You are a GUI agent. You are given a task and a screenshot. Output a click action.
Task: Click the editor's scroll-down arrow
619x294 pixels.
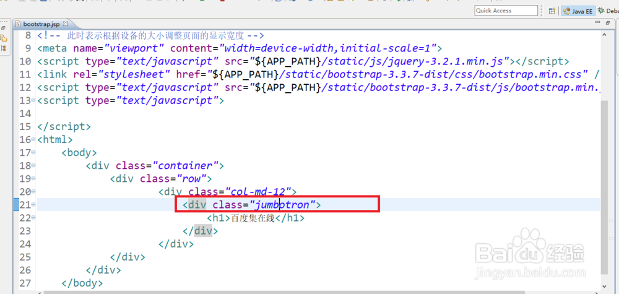pyautogui.click(x=604, y=286)
